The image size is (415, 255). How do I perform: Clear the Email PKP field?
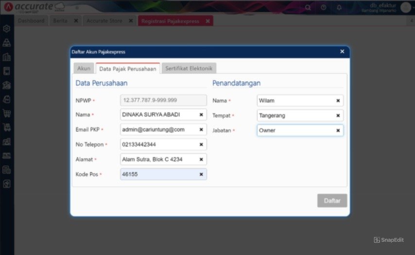(201, 129)
